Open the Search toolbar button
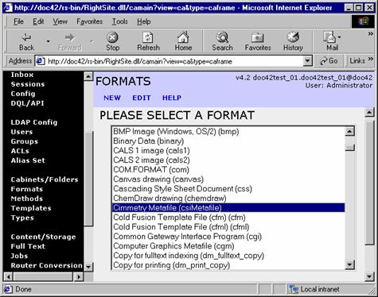378x297 pixels. [222, 41]
